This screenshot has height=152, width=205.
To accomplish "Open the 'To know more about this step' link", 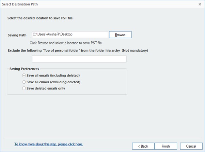I will (x=48, y=144).
